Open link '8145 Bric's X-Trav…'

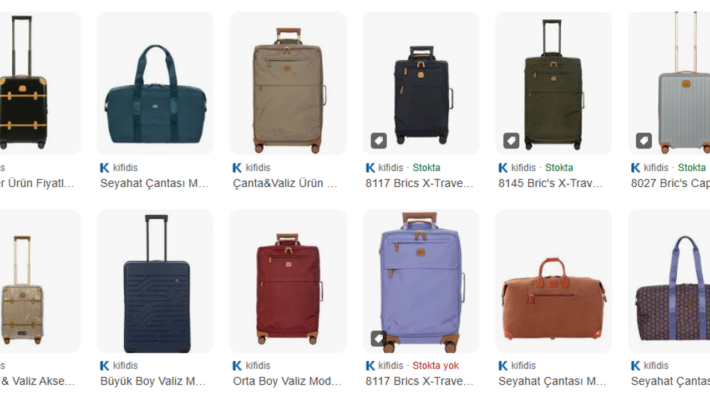tap(551, 183)
